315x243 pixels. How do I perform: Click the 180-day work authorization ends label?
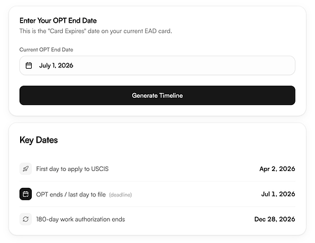pyautogui.click(x=80, y=220)
